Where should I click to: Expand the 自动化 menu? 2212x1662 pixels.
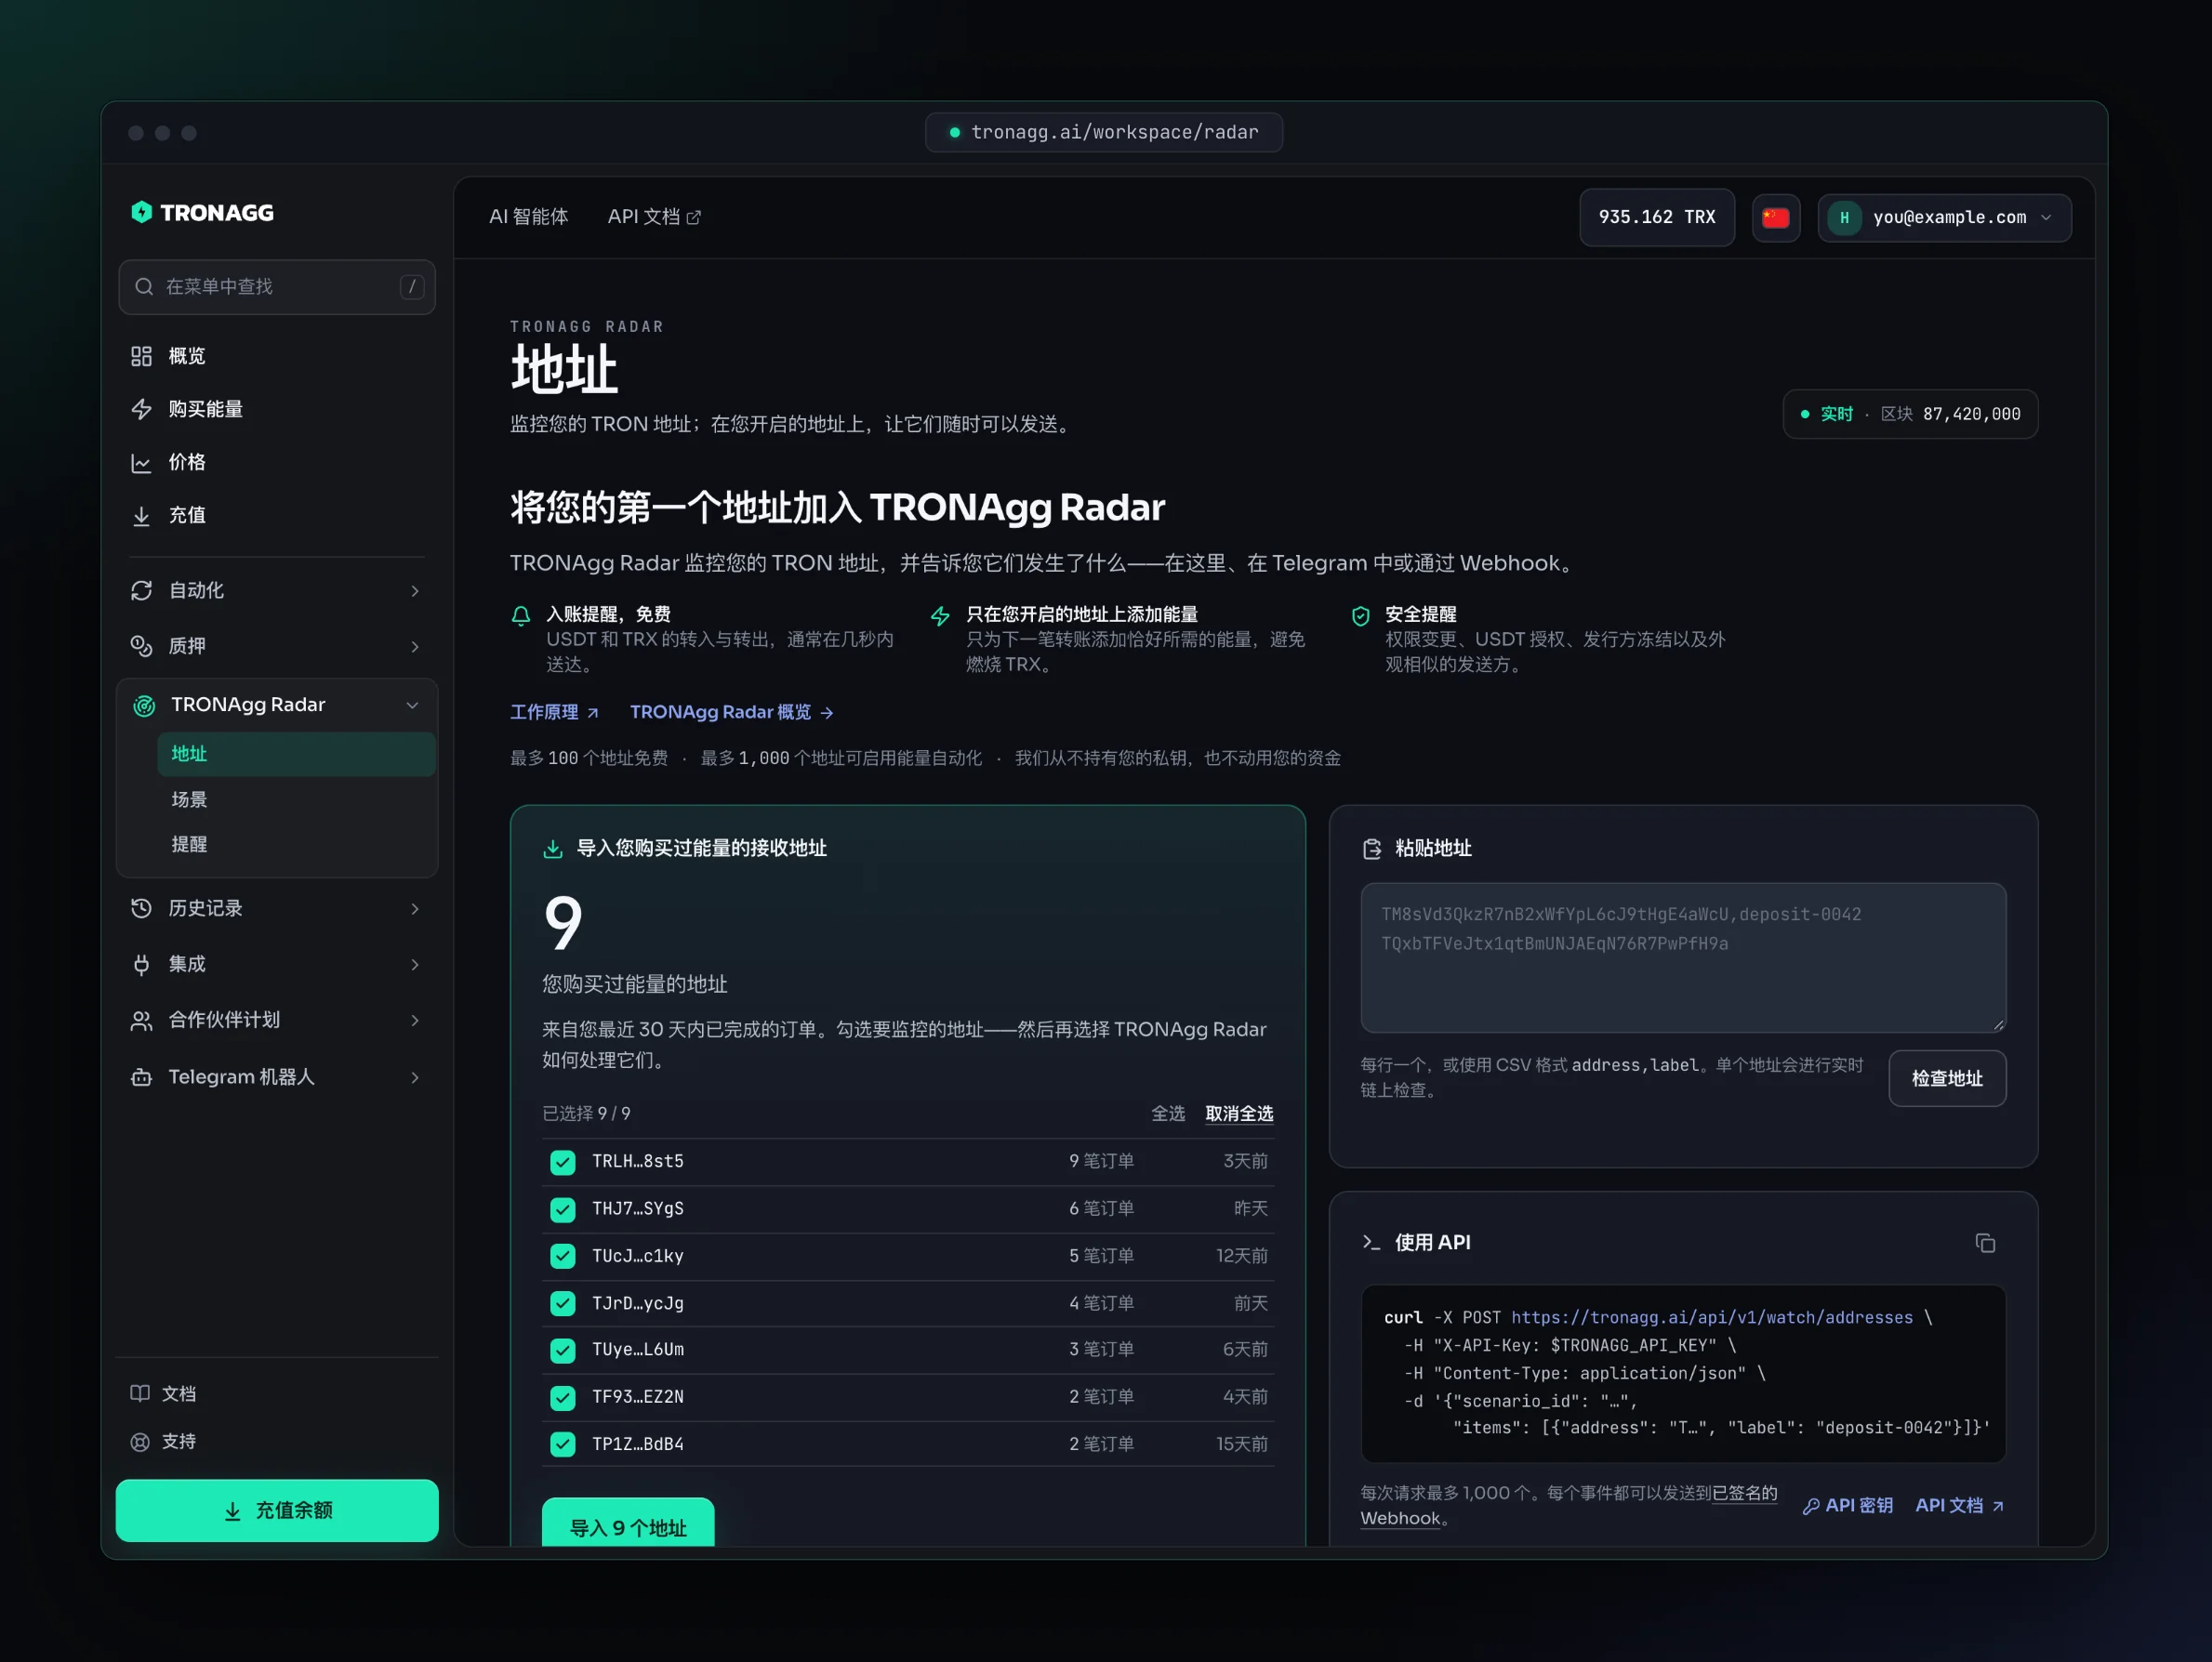click(277, 590)
